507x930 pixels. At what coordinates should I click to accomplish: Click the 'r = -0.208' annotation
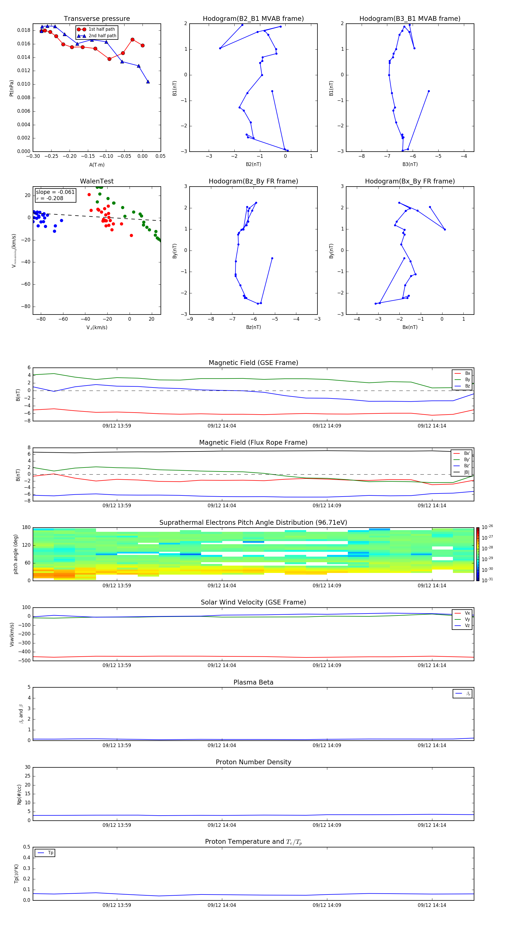pos(50,198)
